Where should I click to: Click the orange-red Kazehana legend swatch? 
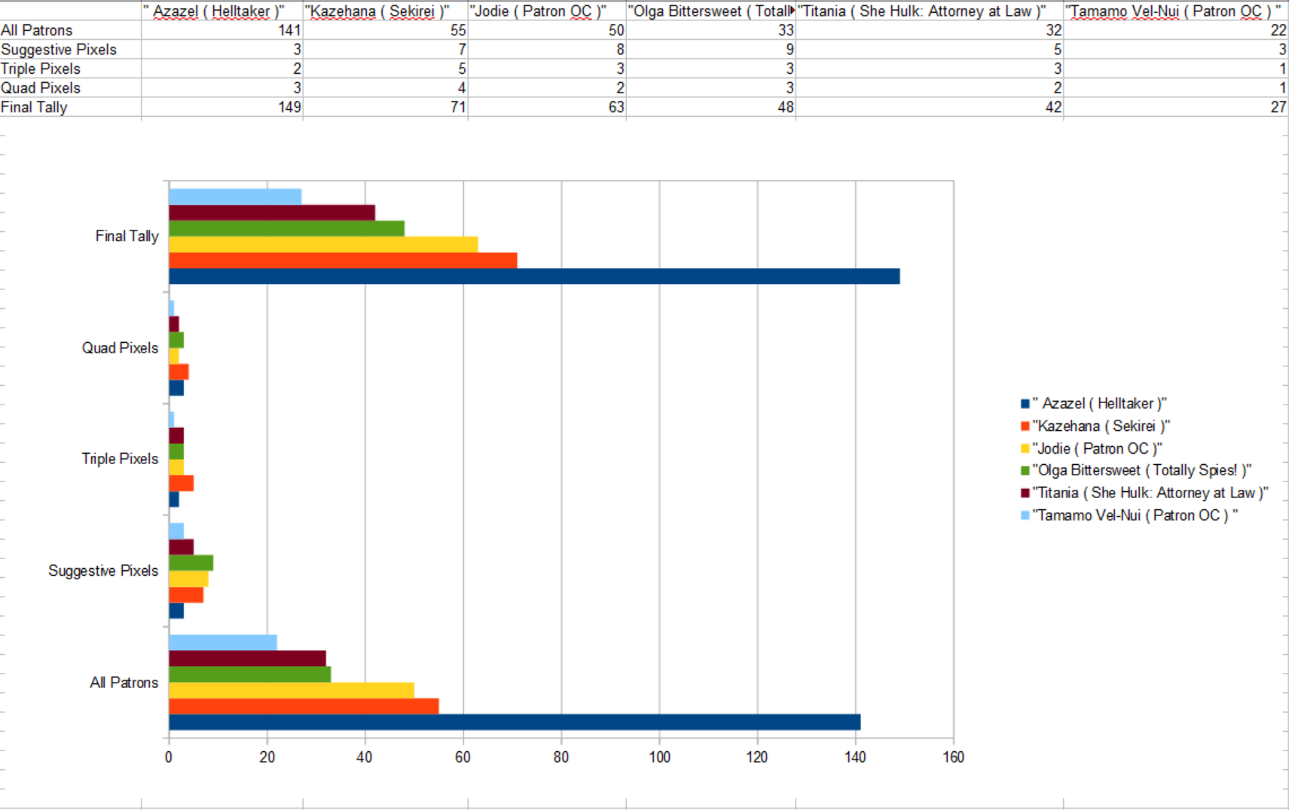(1025, 426)
